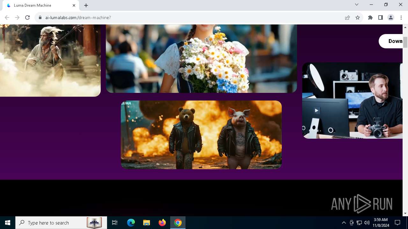Close the Luma Dream Machine tab
The width and height of the screenshot is (408, 229).
click(74, 5)
